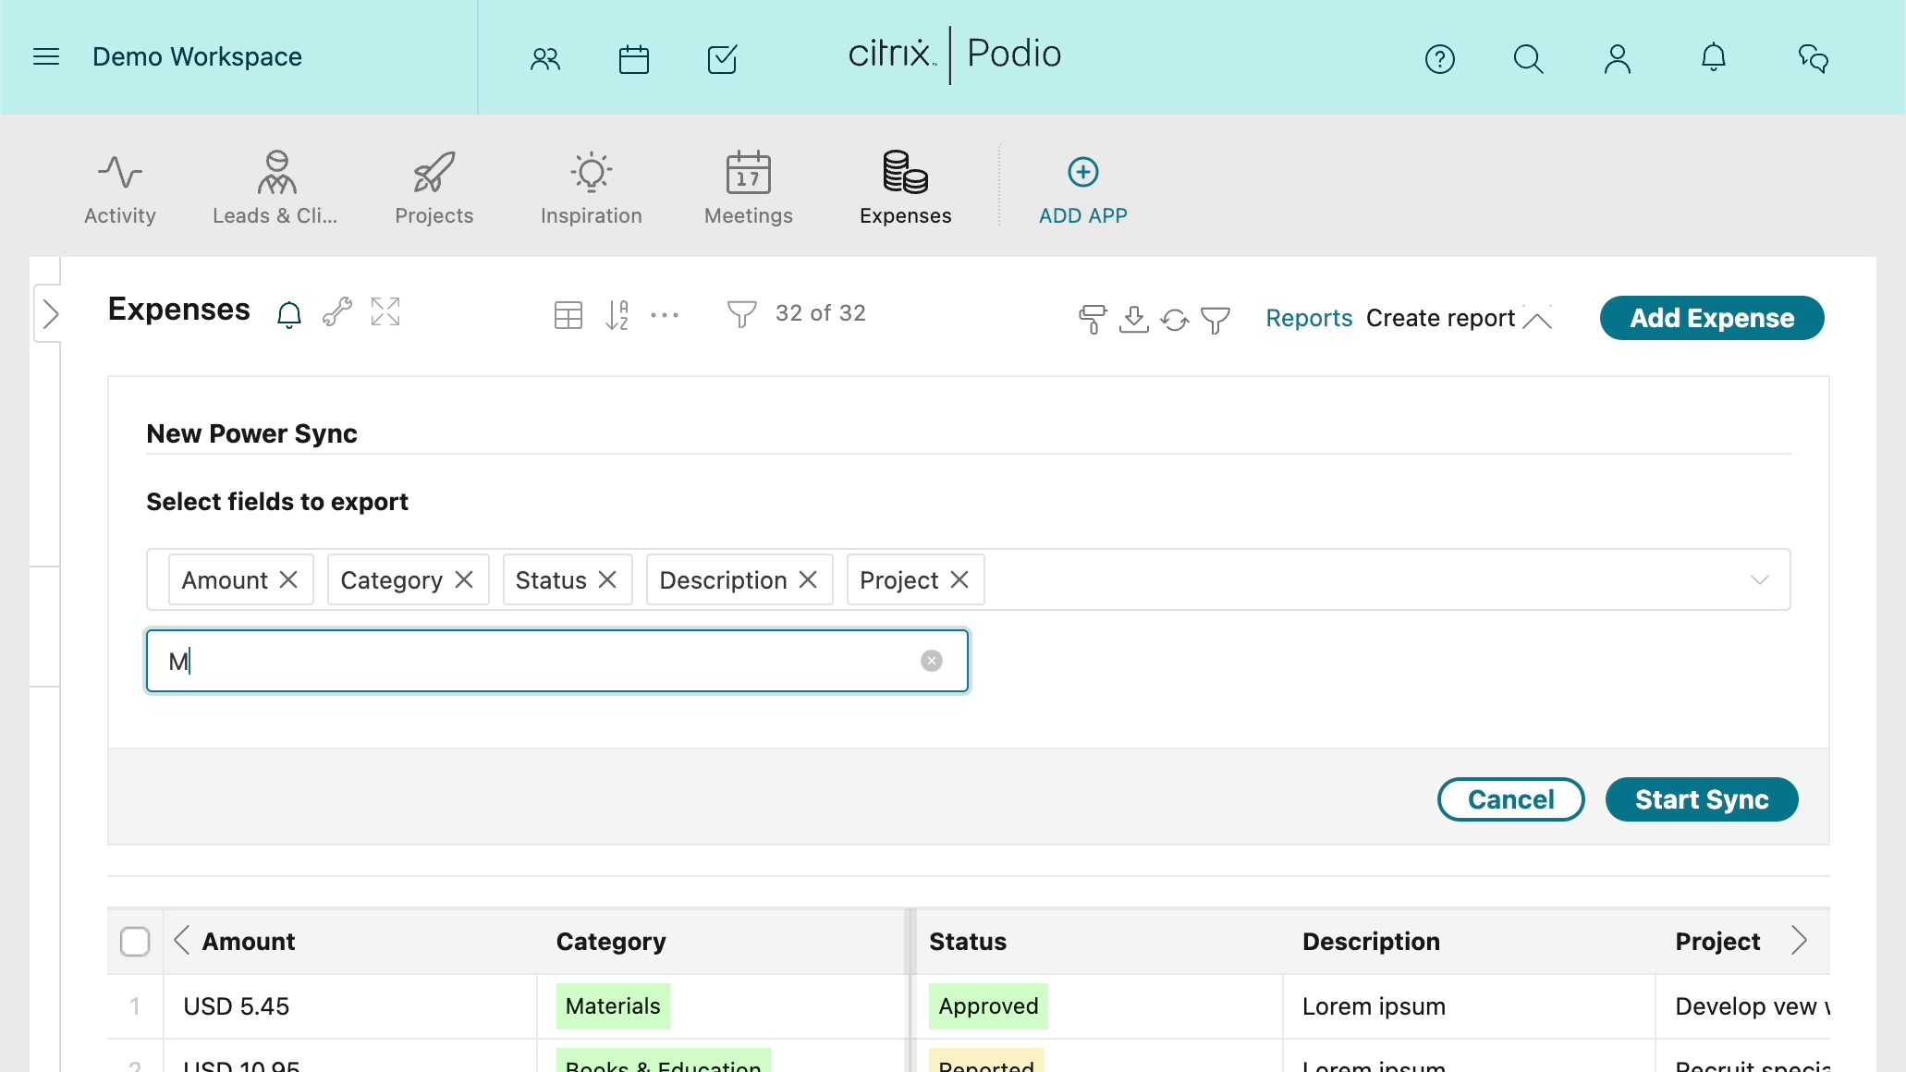This screenshot has width=1906, height=1072.
Task: Toggle the select-all checkbox in table header
Action: coord(135,942)
